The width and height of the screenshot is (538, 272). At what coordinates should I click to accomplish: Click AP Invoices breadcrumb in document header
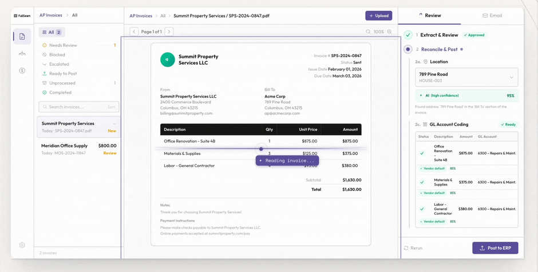[x=141, y=16]
